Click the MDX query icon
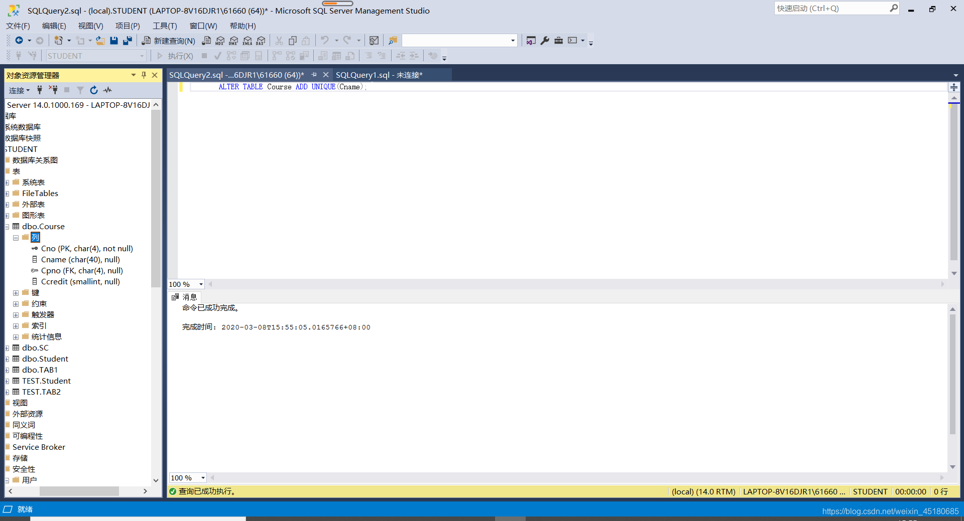 220,41
